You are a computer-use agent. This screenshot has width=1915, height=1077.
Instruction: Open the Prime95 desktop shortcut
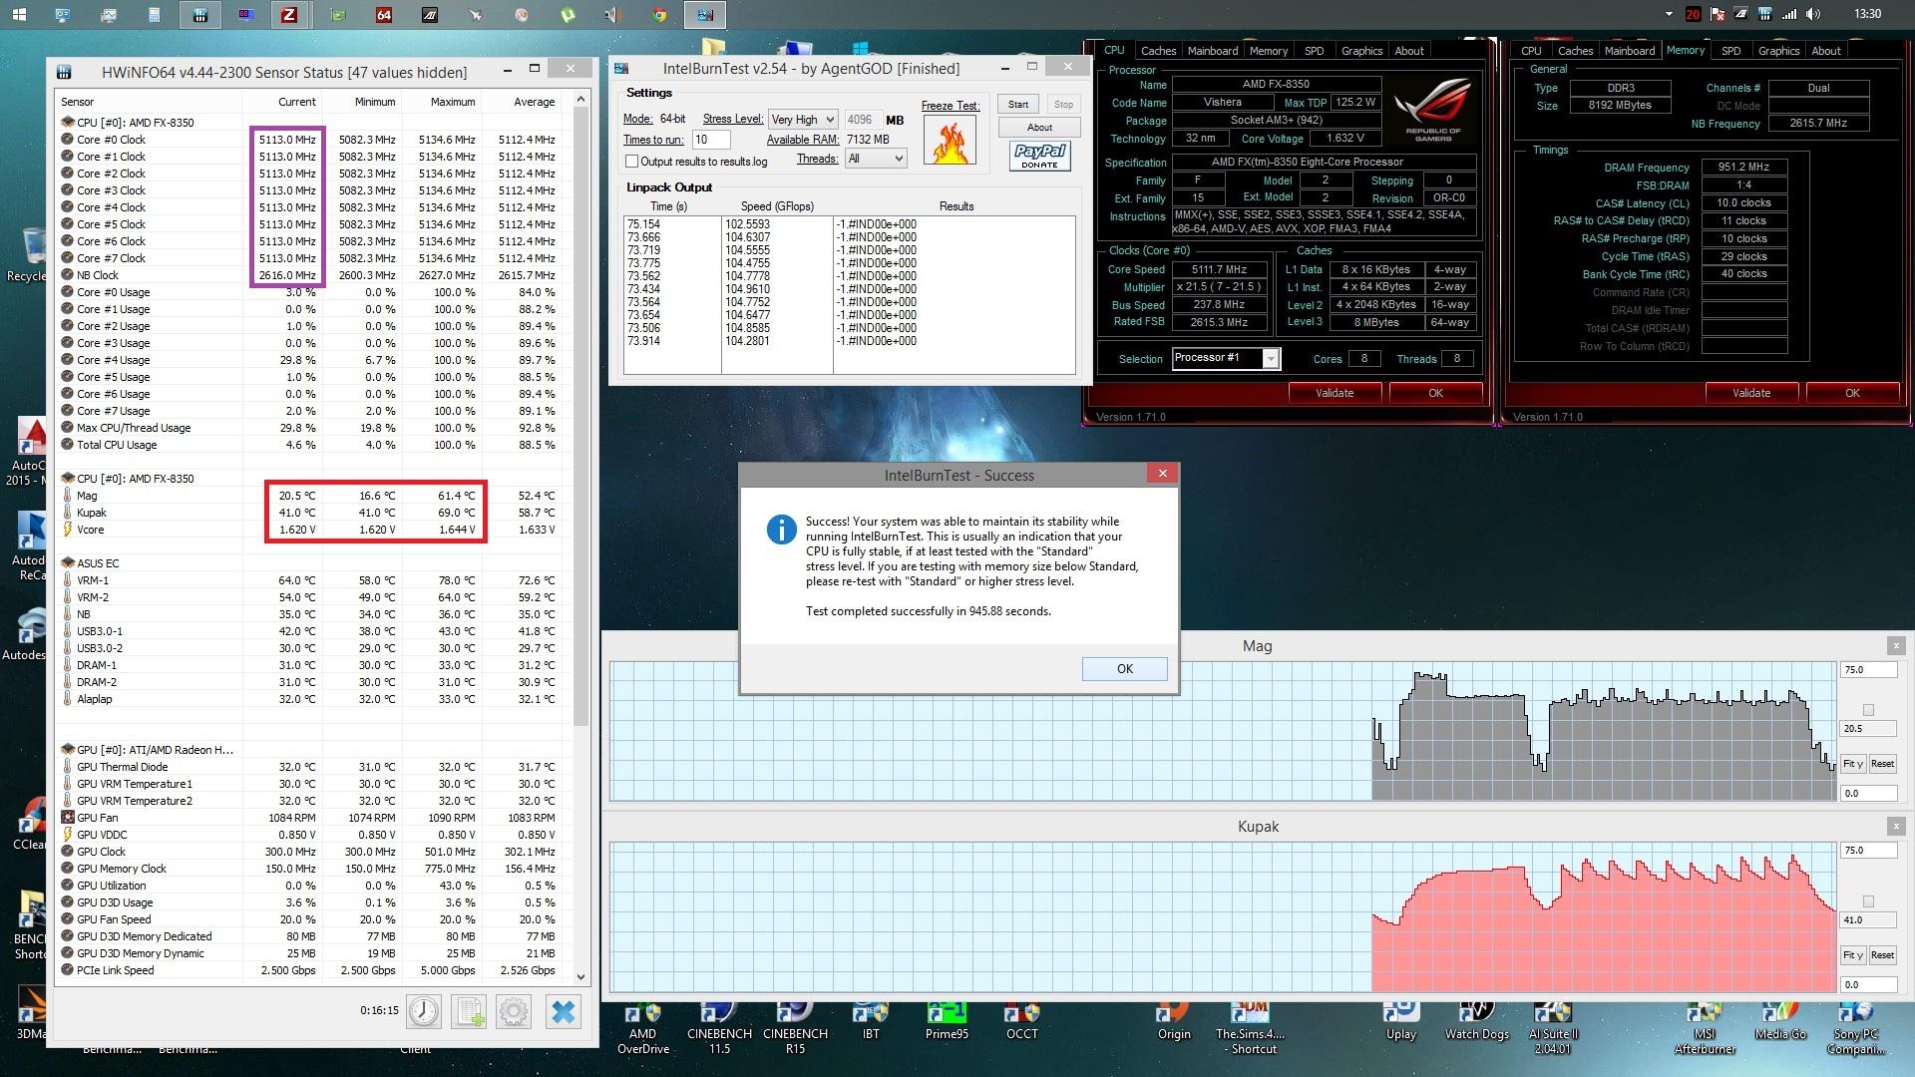coord(947,1022)
